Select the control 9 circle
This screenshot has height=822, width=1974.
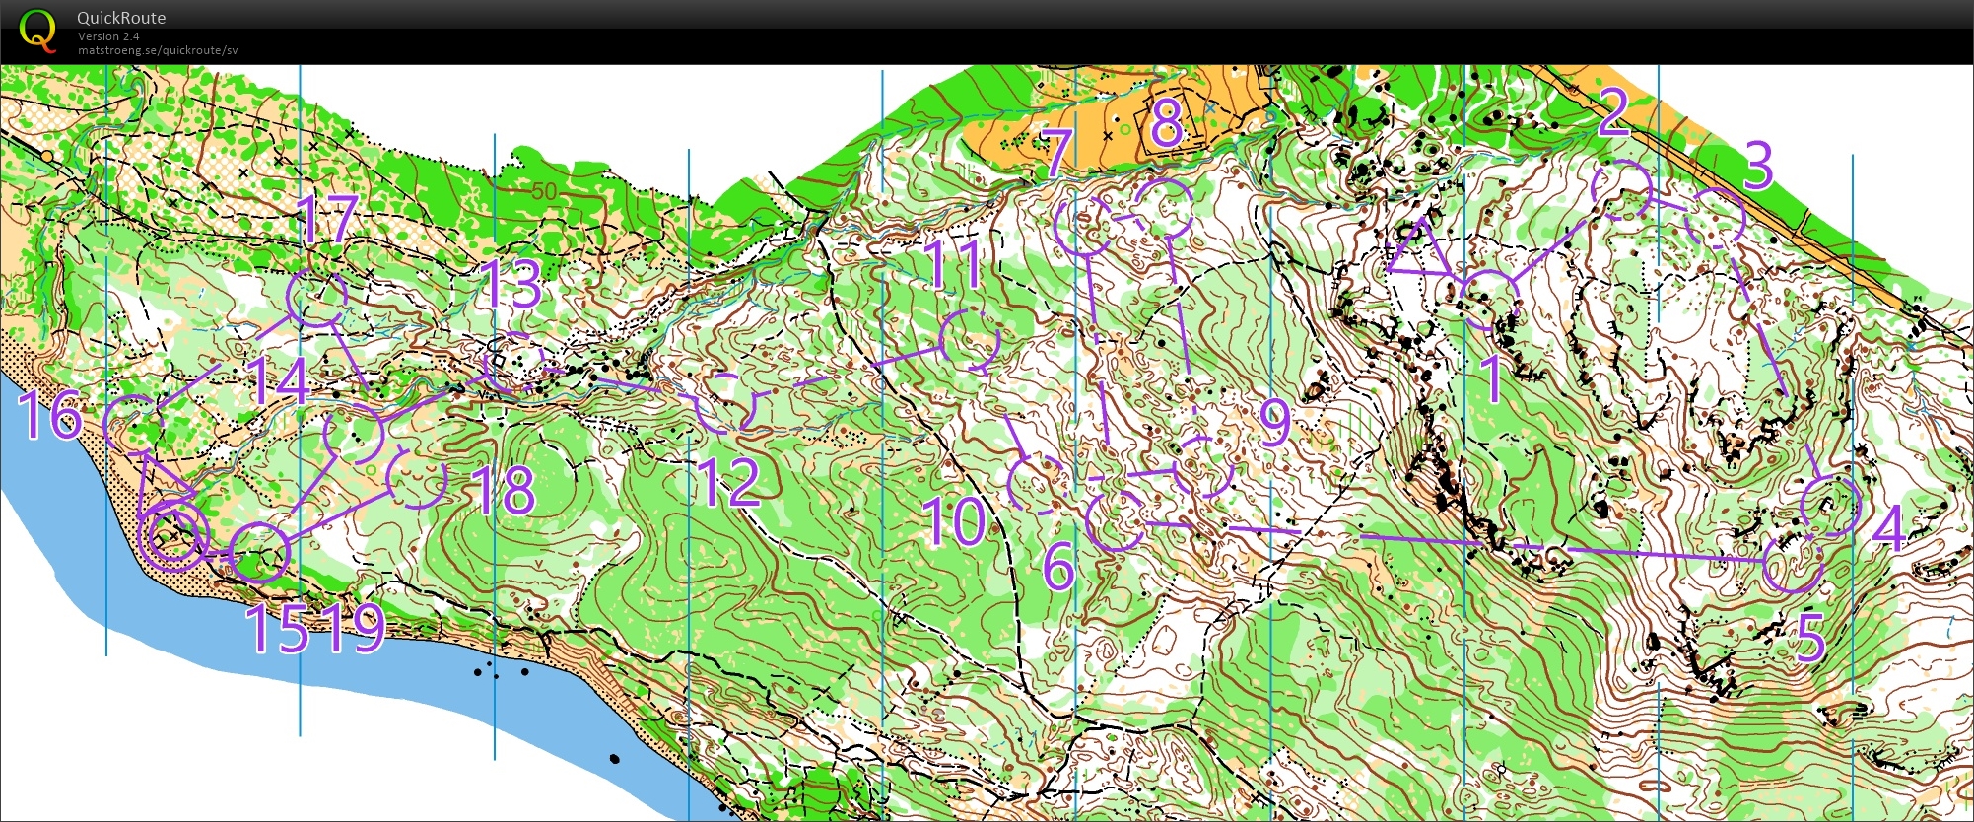(1204, 467)
